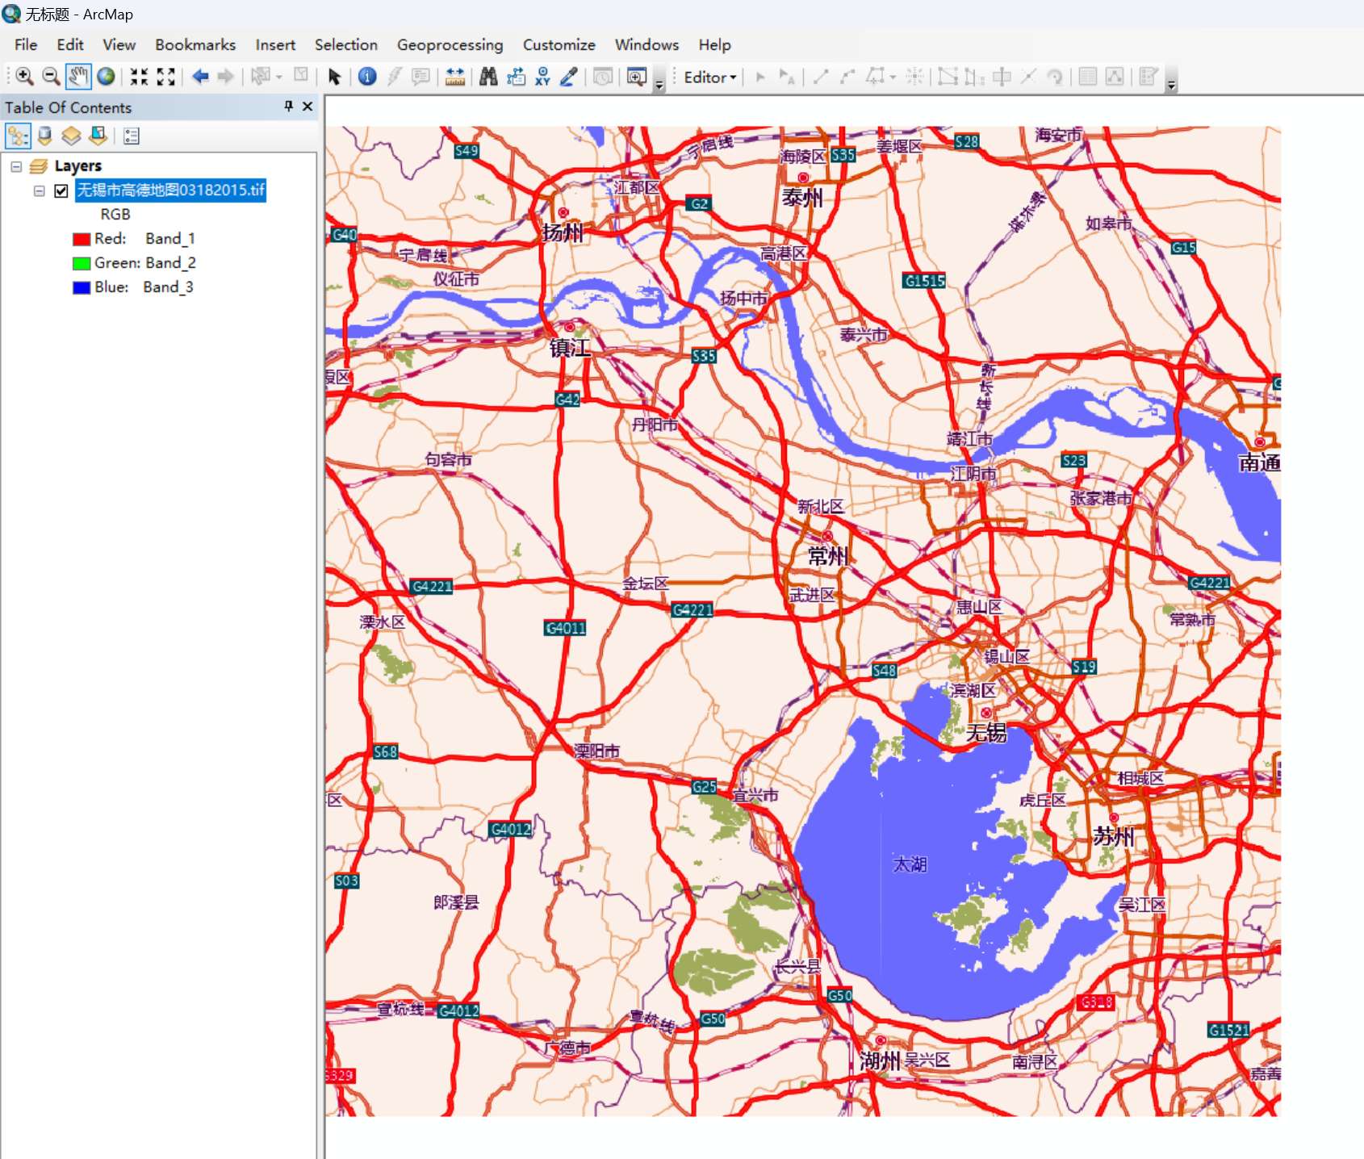
Task: Choose the Select Features tool
Action: [x=260, y=77]
